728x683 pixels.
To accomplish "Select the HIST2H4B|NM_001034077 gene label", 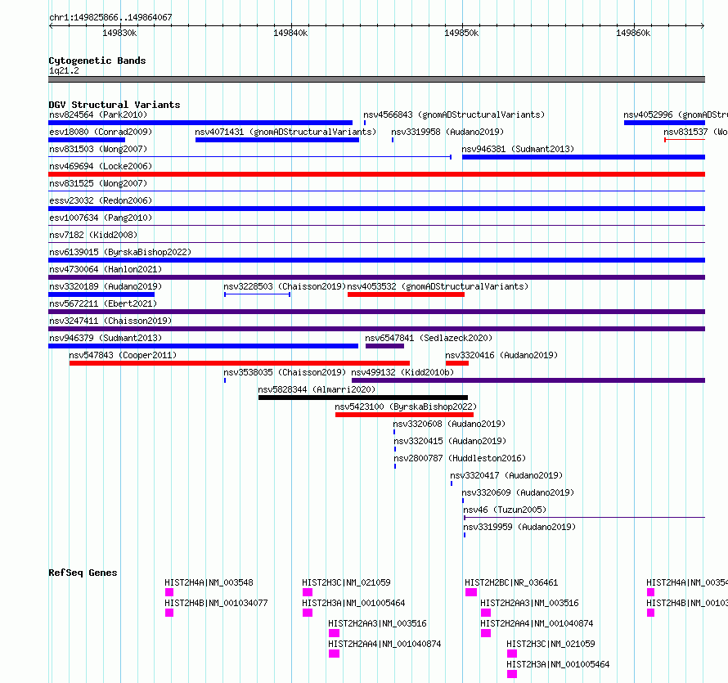I will click(x=216, y=603).
